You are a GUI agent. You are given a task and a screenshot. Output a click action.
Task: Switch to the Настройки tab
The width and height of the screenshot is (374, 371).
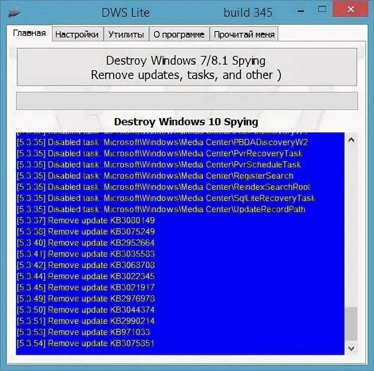click(x=77, y=34)
